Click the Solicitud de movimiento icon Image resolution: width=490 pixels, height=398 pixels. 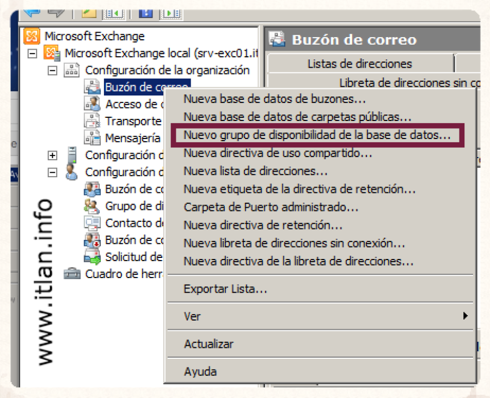92,257
